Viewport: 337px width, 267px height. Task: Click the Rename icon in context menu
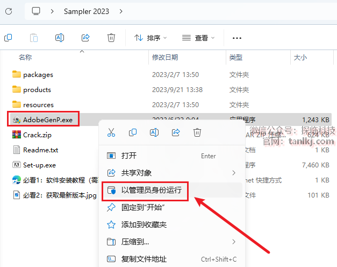[x=154, y=132]
